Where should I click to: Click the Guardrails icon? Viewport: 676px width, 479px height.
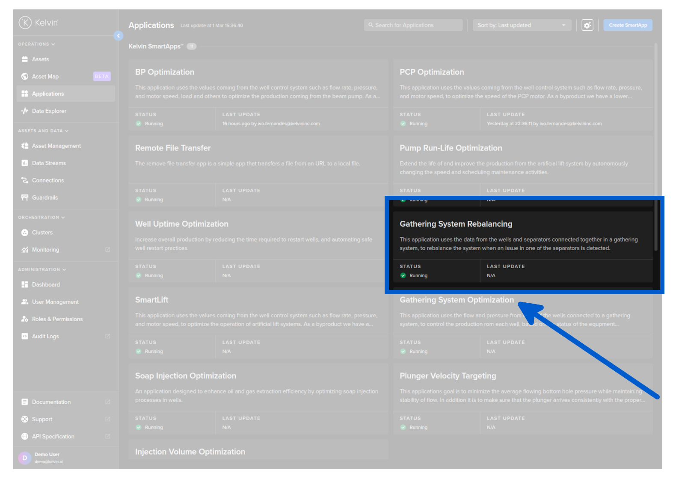[25, 198]
